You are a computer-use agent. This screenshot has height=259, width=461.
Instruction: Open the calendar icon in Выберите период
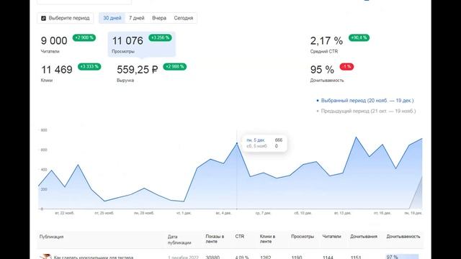point(43,18)
